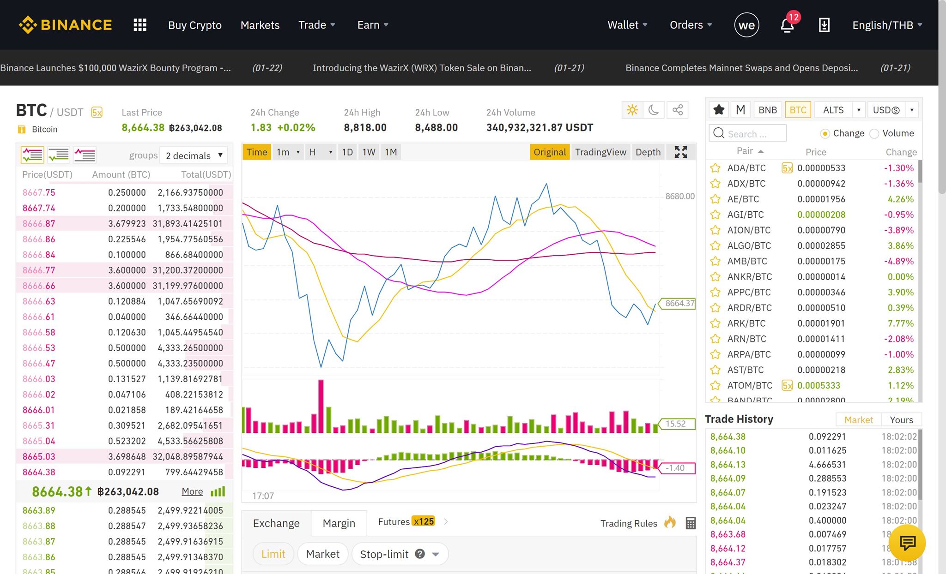The width and height of the screenshot is (946, 574).
Task: Select the Volume radio button
Action: pos(874,134)
